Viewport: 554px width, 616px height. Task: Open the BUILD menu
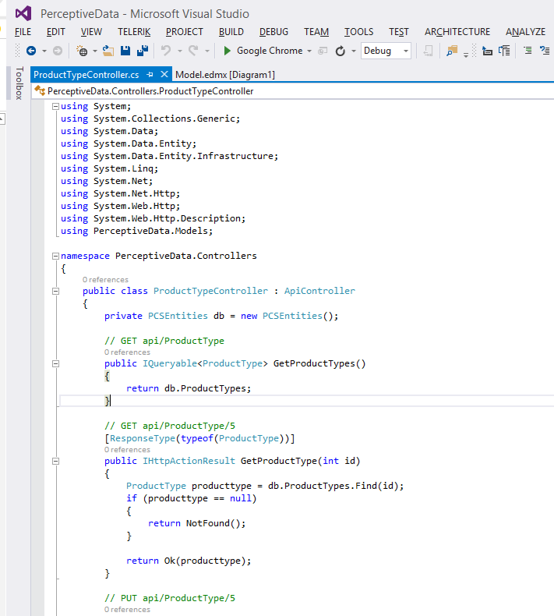point(231,32)
